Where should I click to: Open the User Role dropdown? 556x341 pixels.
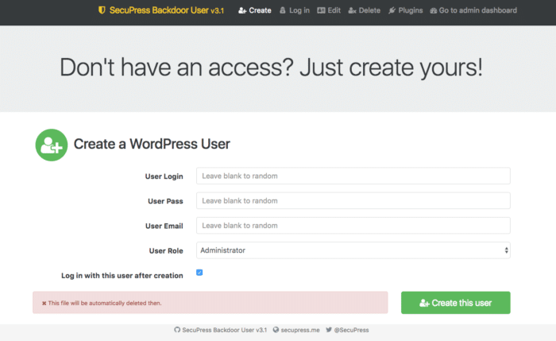(x=353, y=250)
